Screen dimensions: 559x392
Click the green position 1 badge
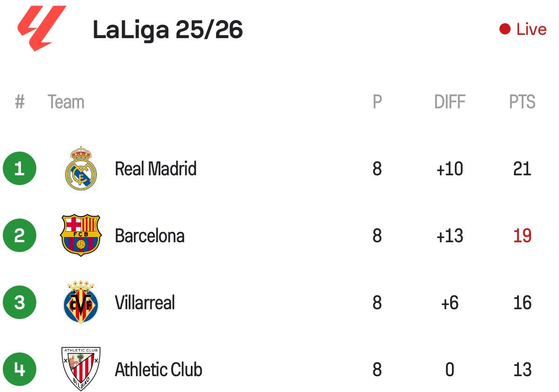click(20, 168)
